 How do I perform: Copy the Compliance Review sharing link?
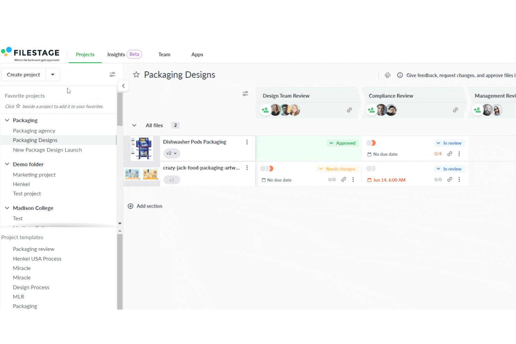pyautogui.click(x=455, y=110)
